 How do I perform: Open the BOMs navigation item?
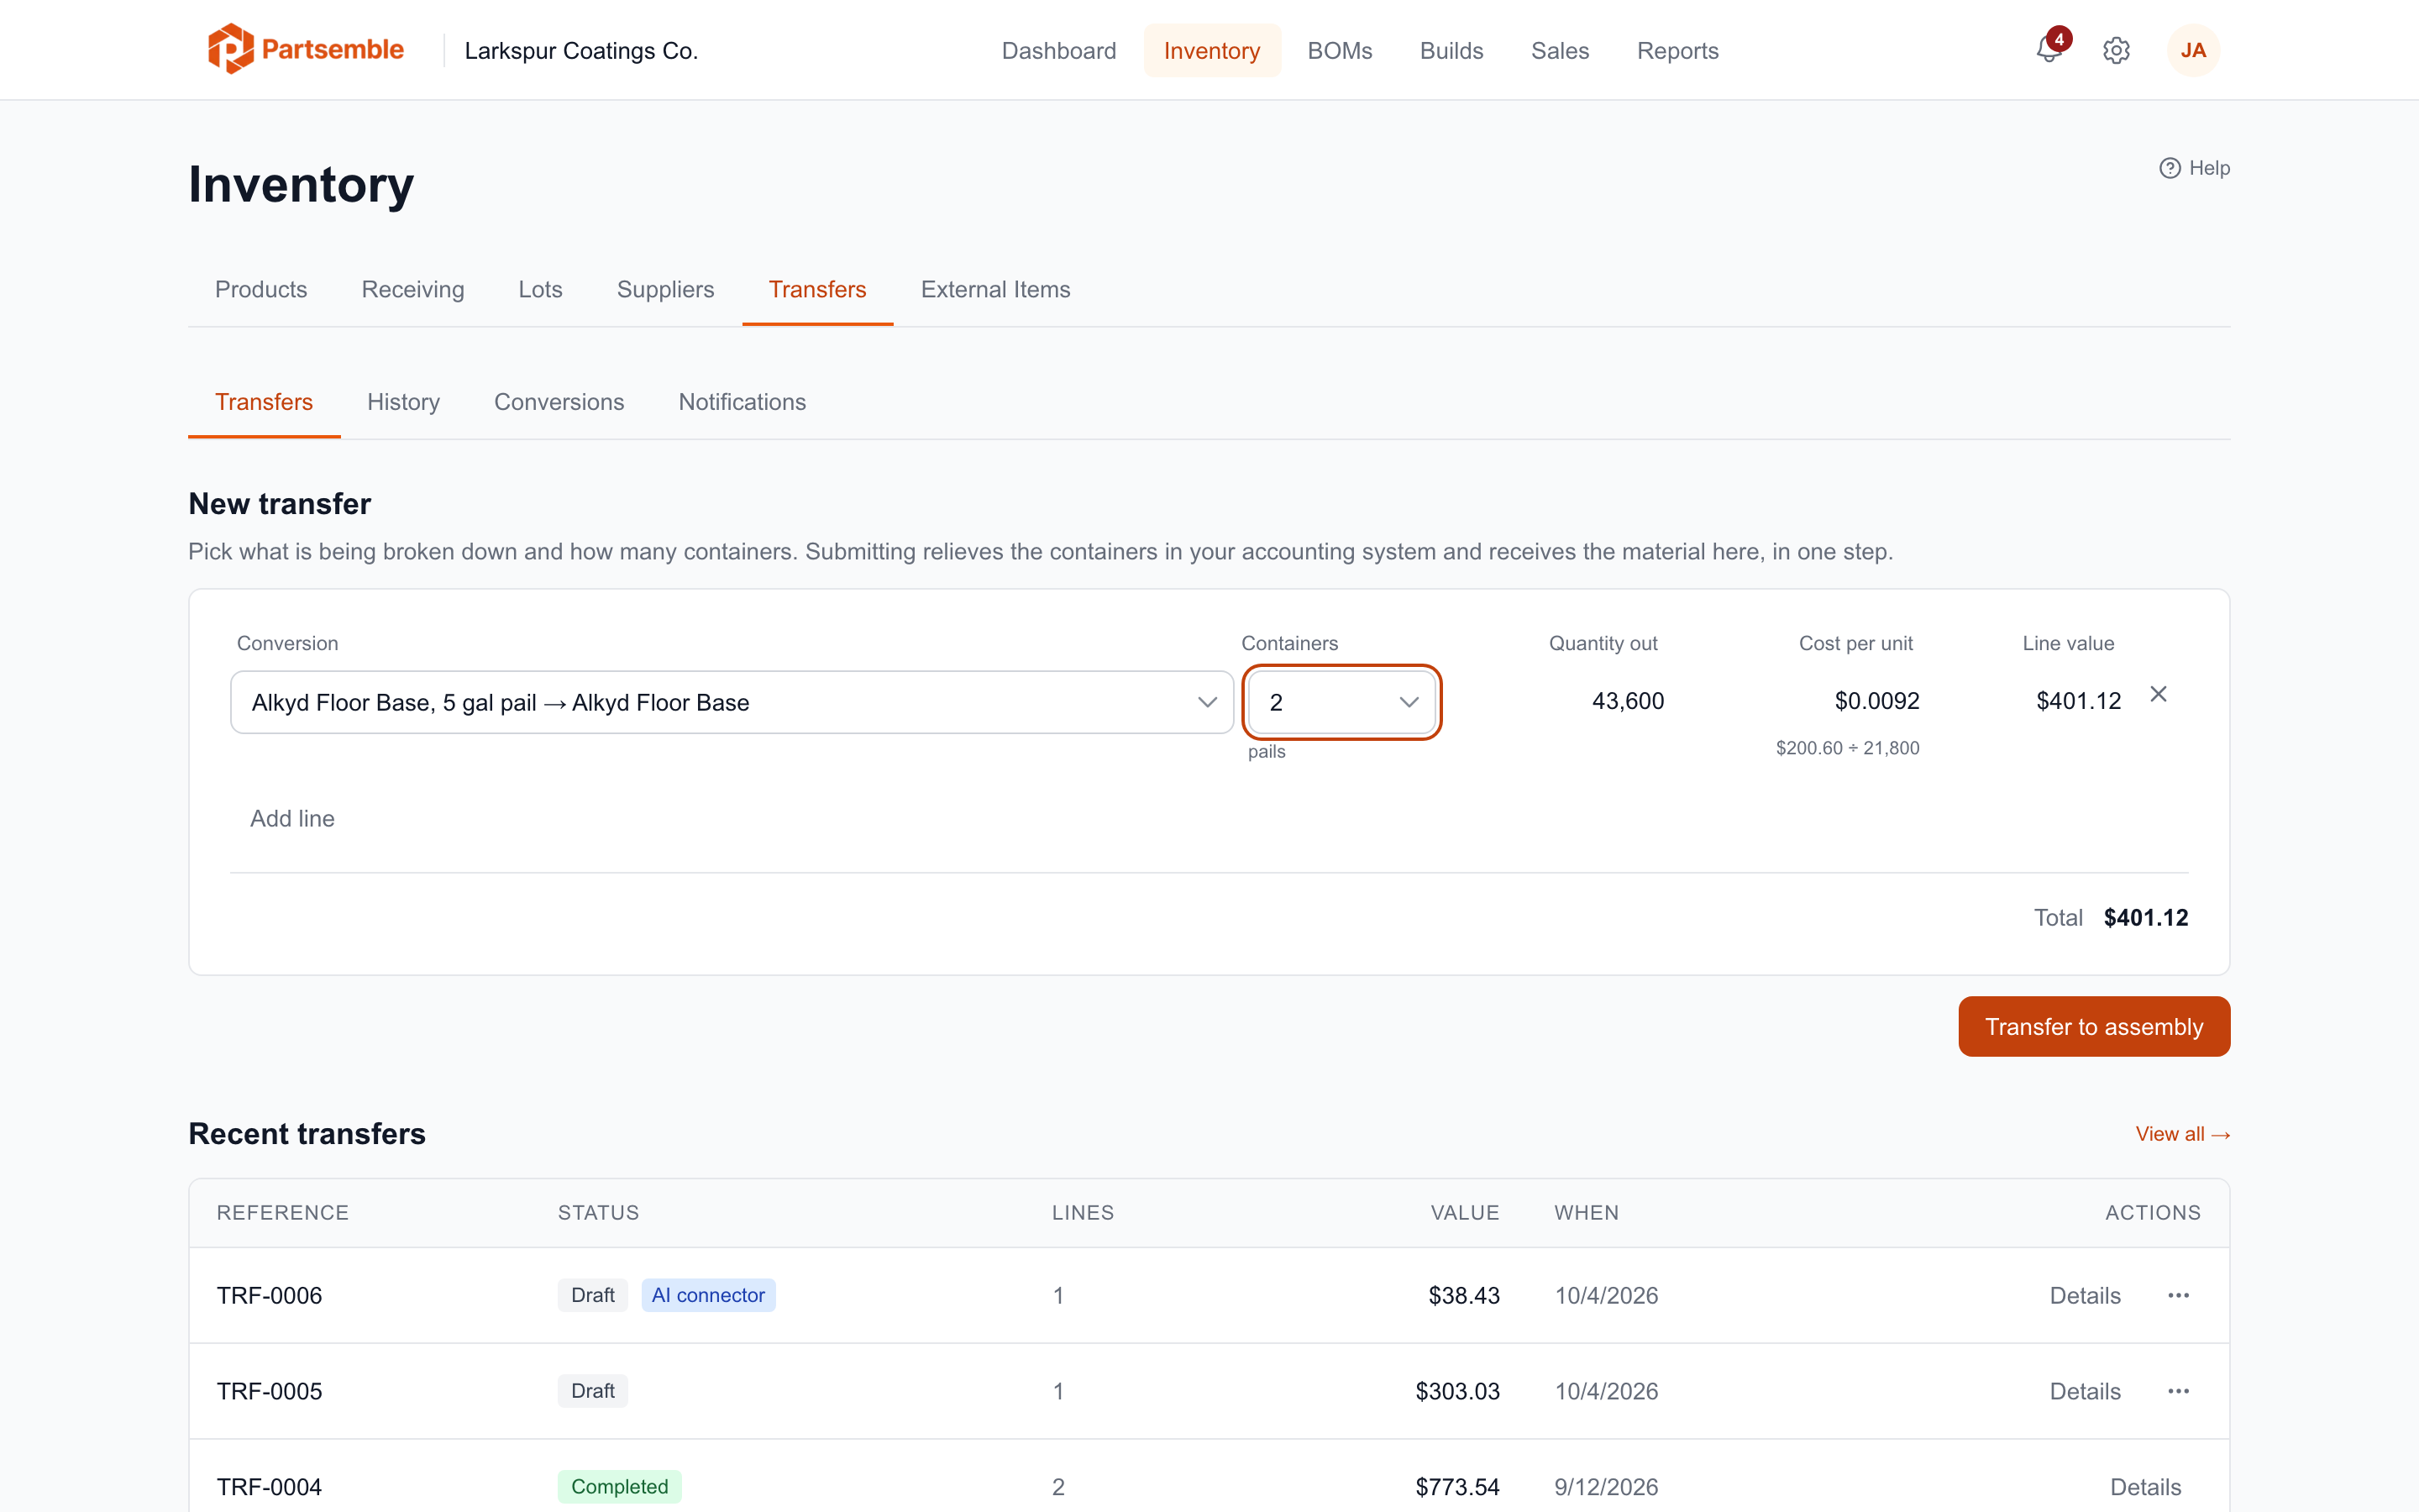pos(1340,50)
